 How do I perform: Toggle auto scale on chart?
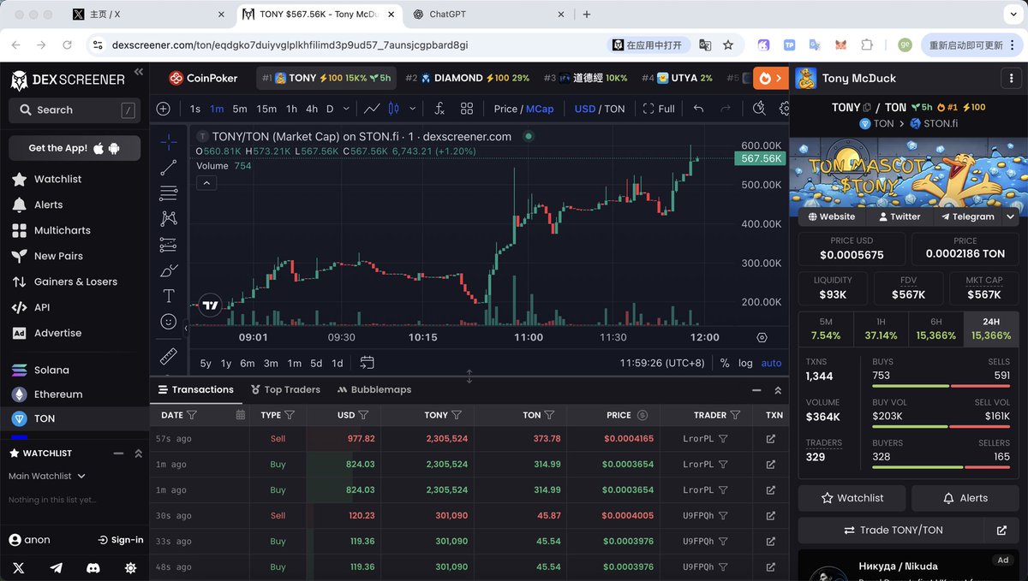coord(771,363)
